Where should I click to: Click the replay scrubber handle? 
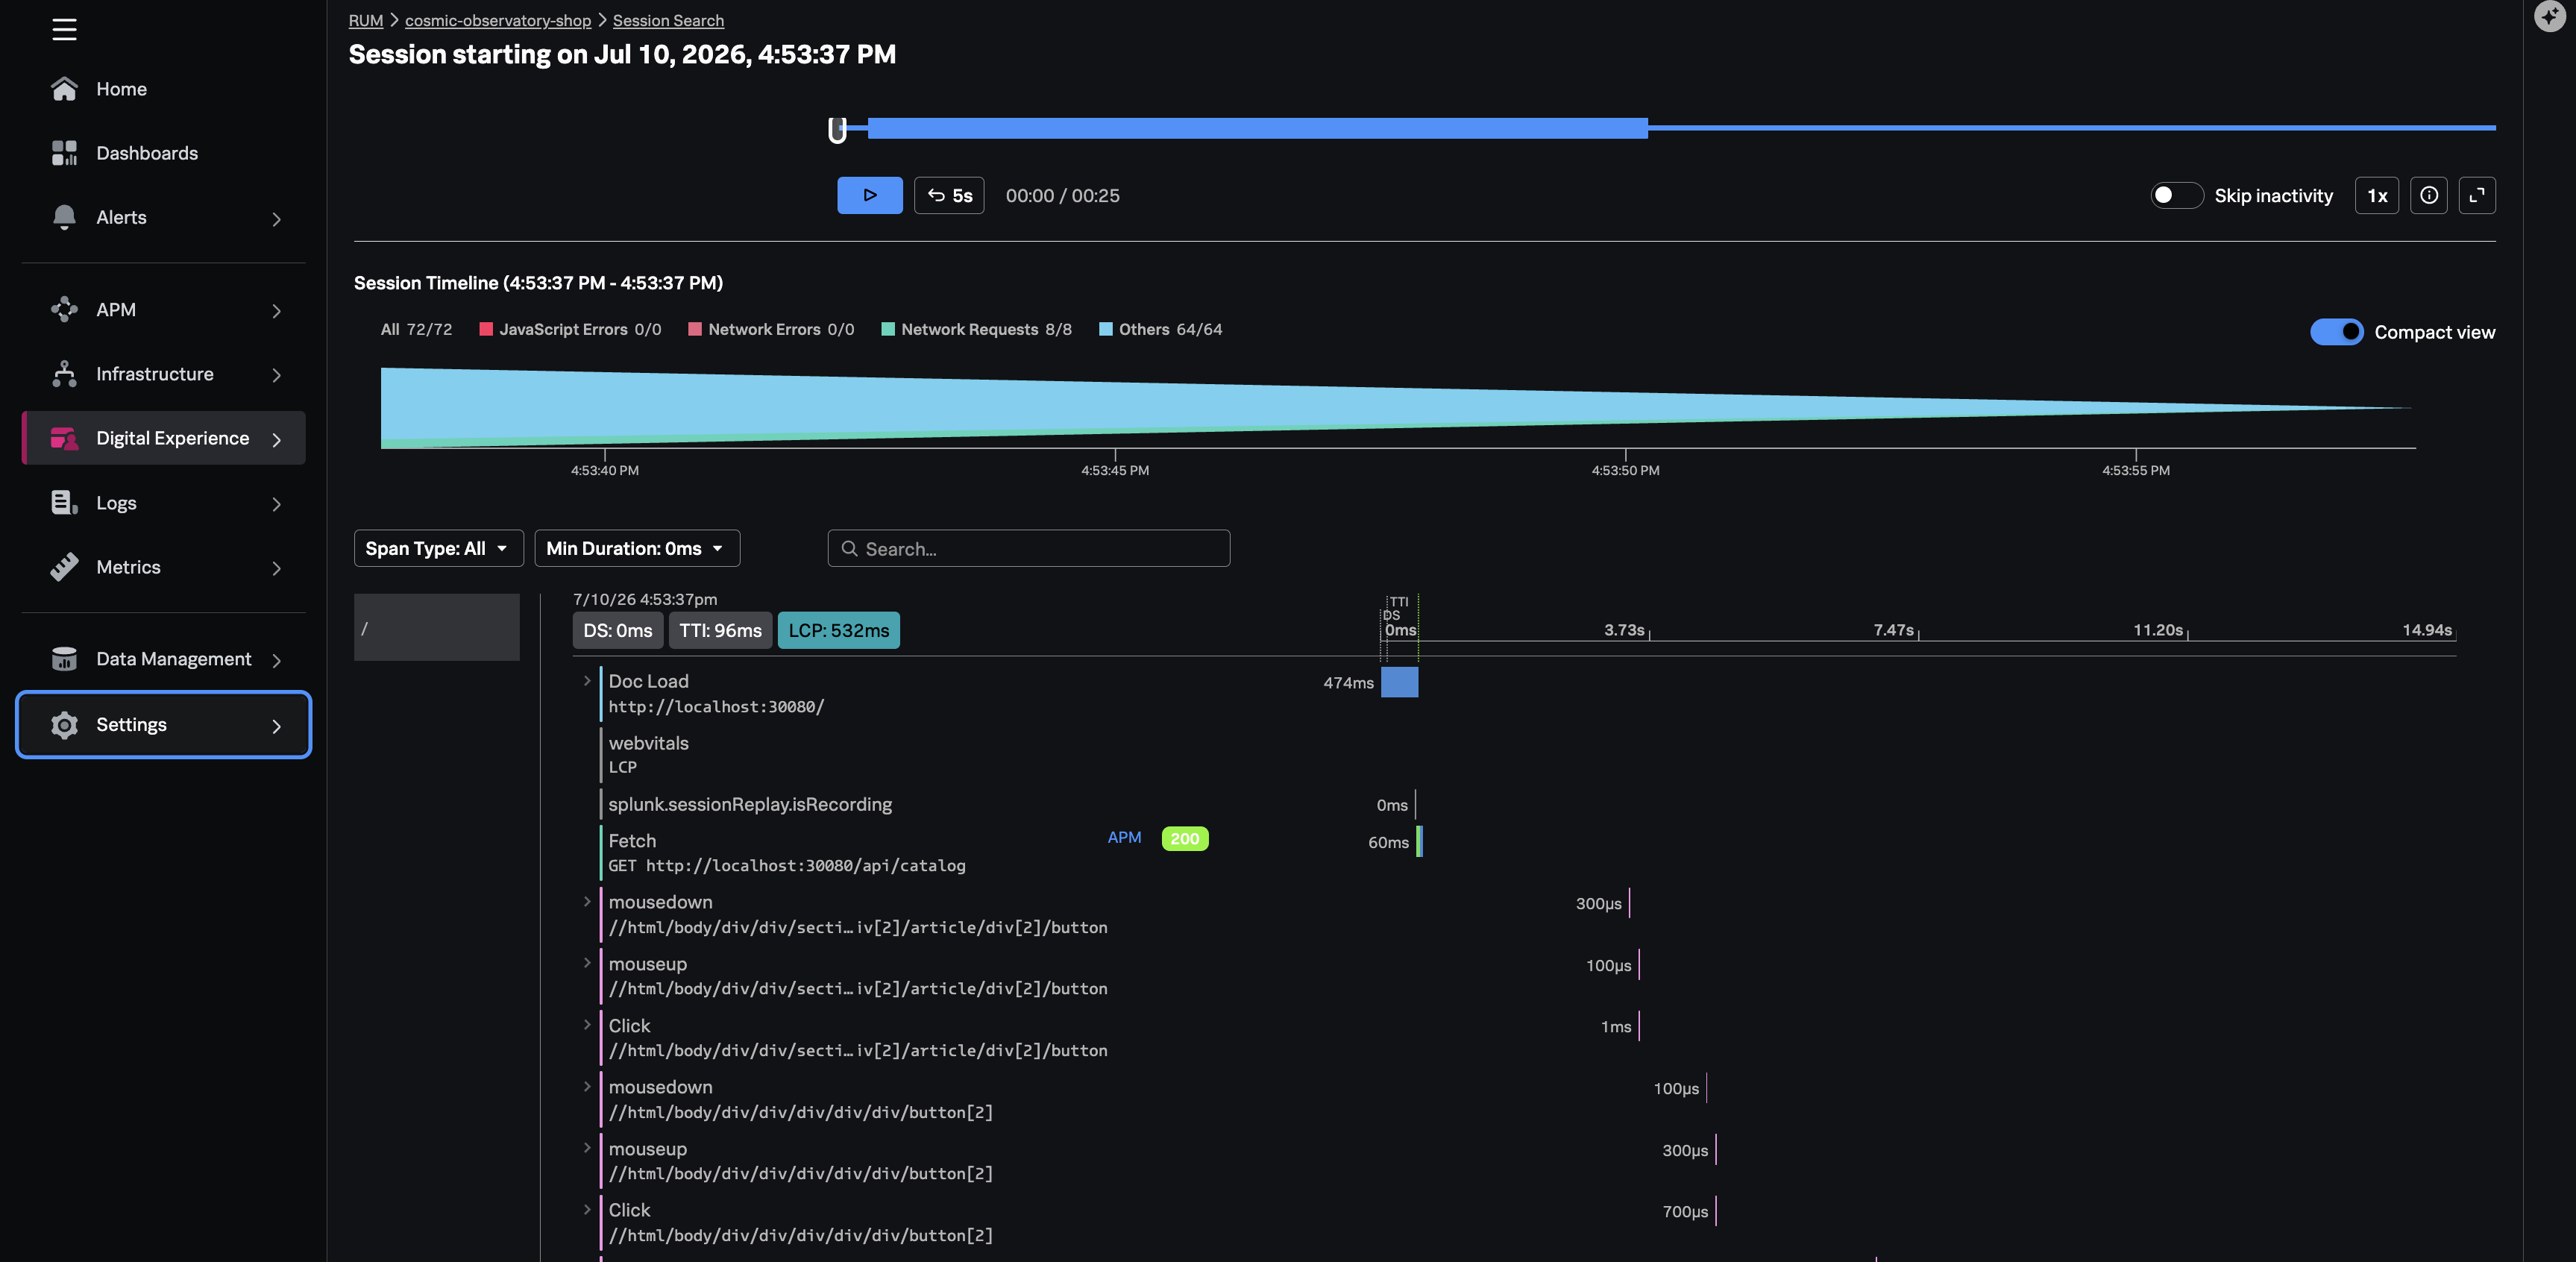pos(837,130)
